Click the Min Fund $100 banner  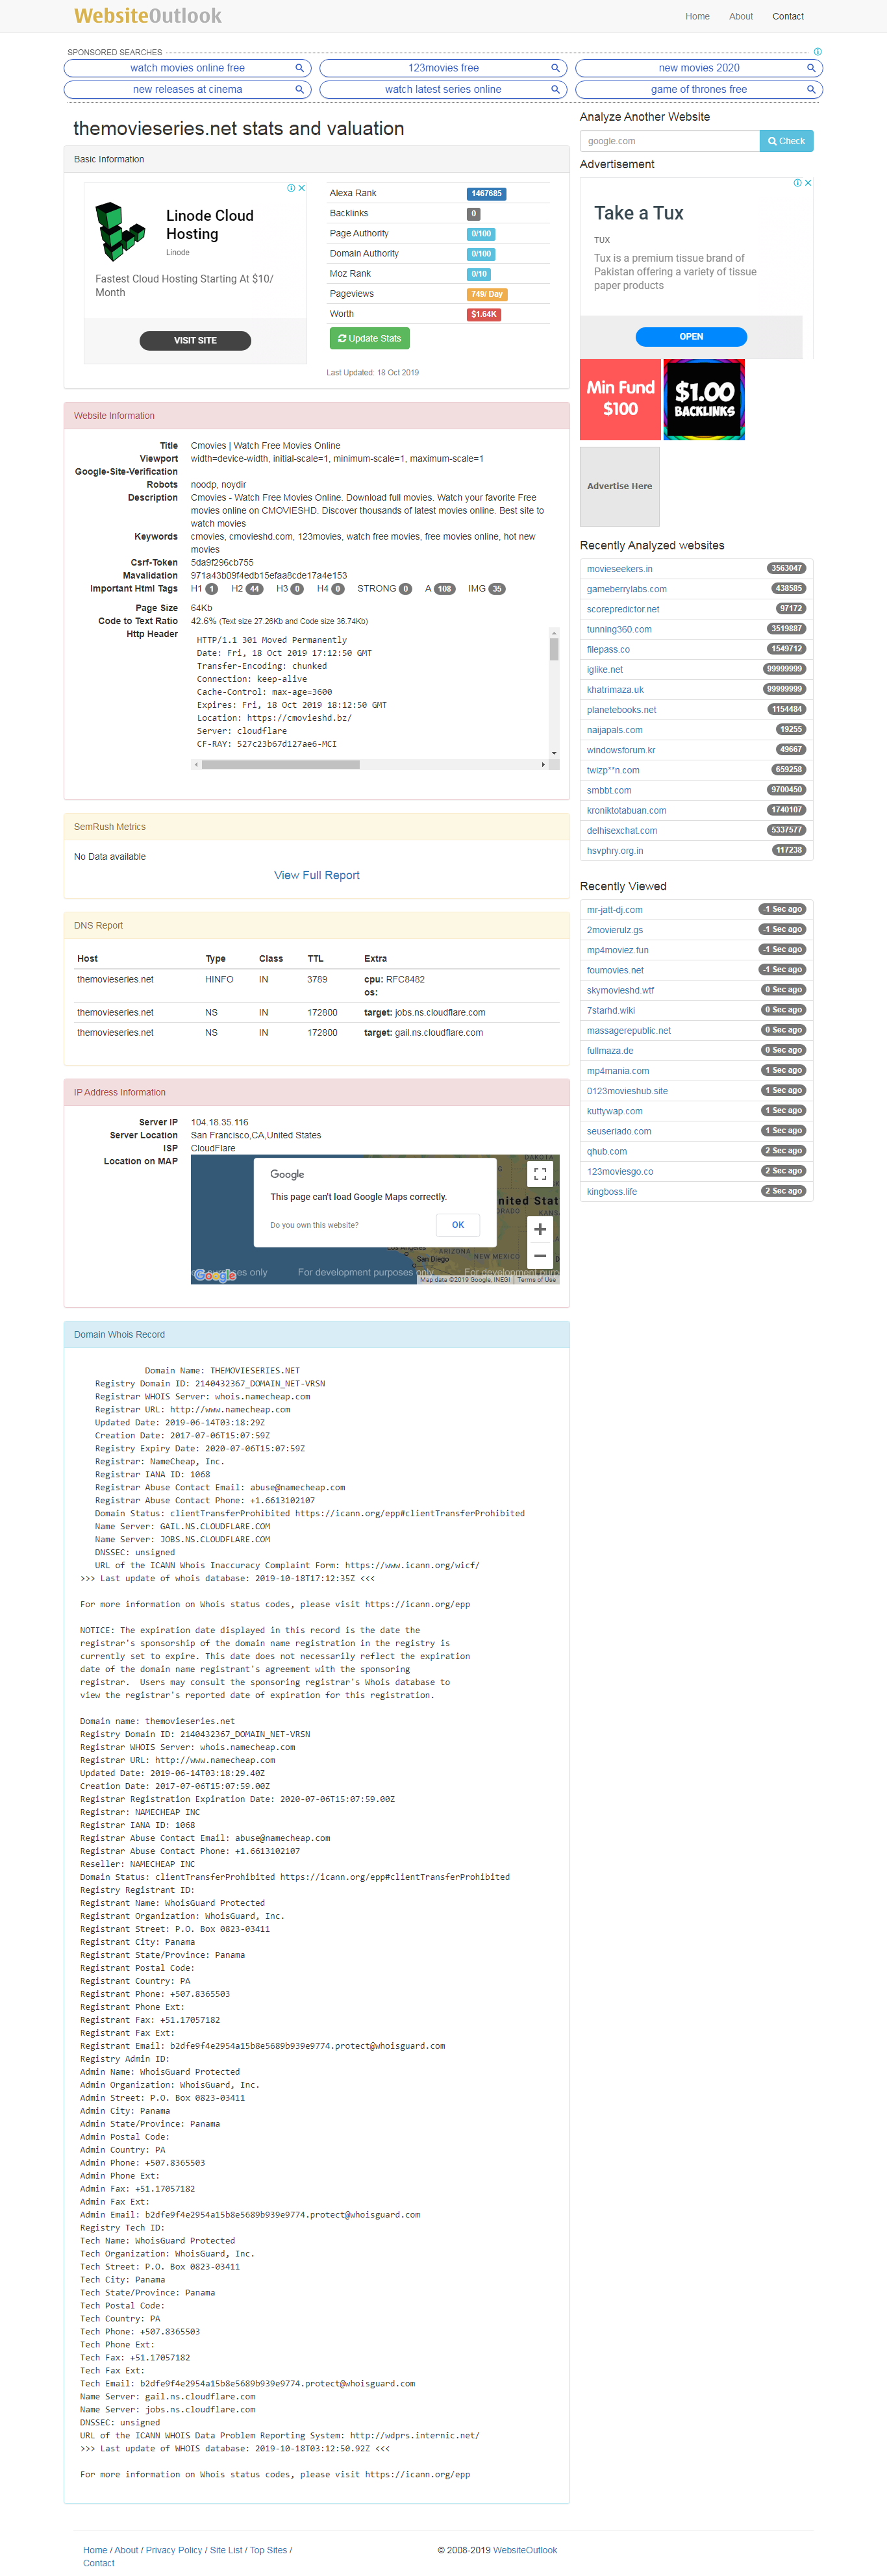pos(620,399)
